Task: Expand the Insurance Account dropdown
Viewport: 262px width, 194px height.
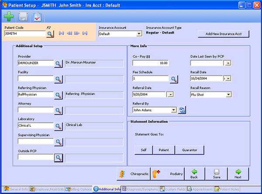Action: (139, 34)
